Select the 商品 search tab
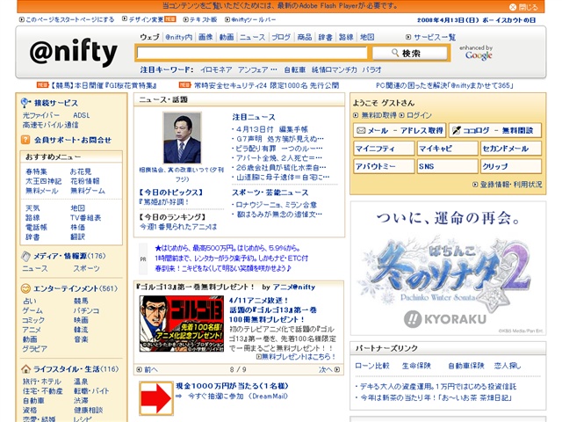Viewport: 562px width, 422px height. pyautogui.click(x=305, y=37)
